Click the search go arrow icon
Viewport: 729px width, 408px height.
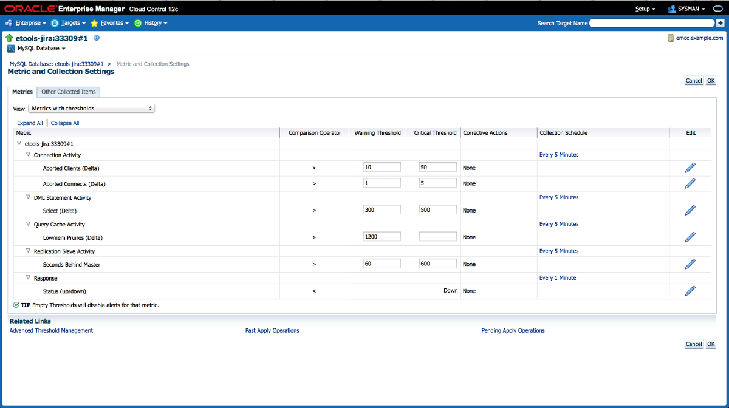pos(720,23)
